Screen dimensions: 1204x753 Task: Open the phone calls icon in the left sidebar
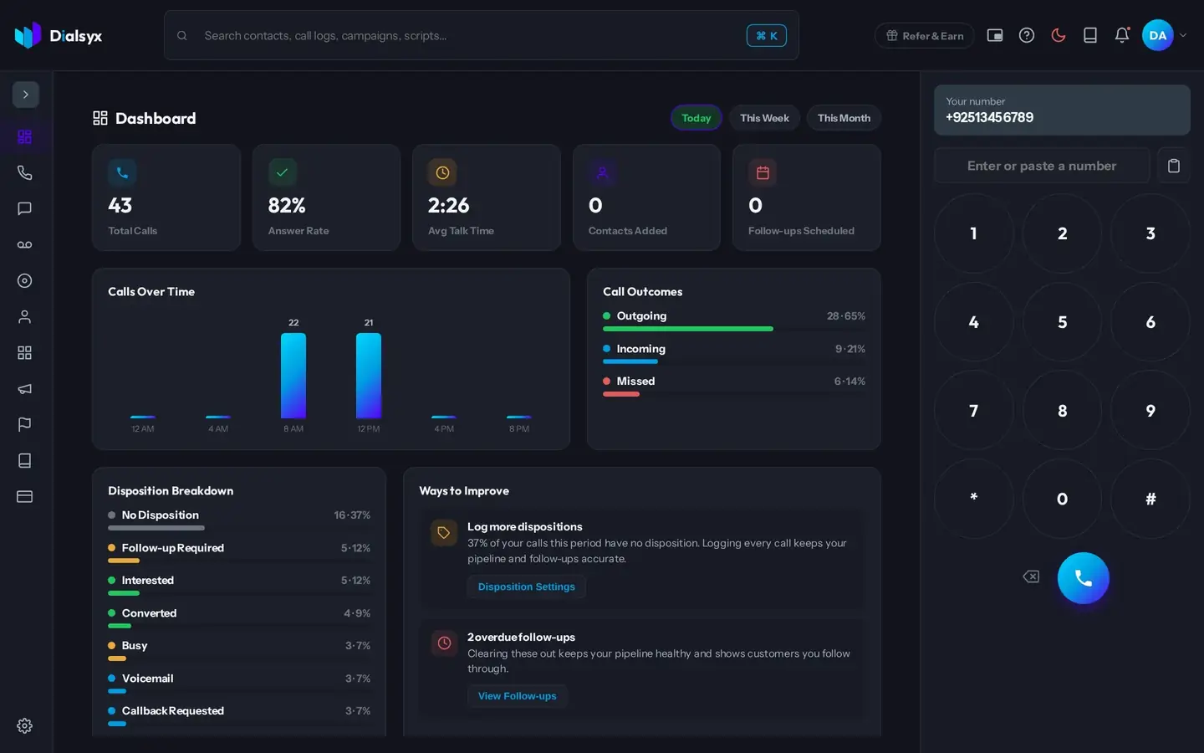(x=25, y=172)
